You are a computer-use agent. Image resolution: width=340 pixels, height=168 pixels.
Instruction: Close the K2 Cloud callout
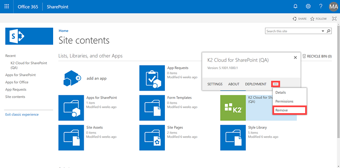click(x=295, y=57)
